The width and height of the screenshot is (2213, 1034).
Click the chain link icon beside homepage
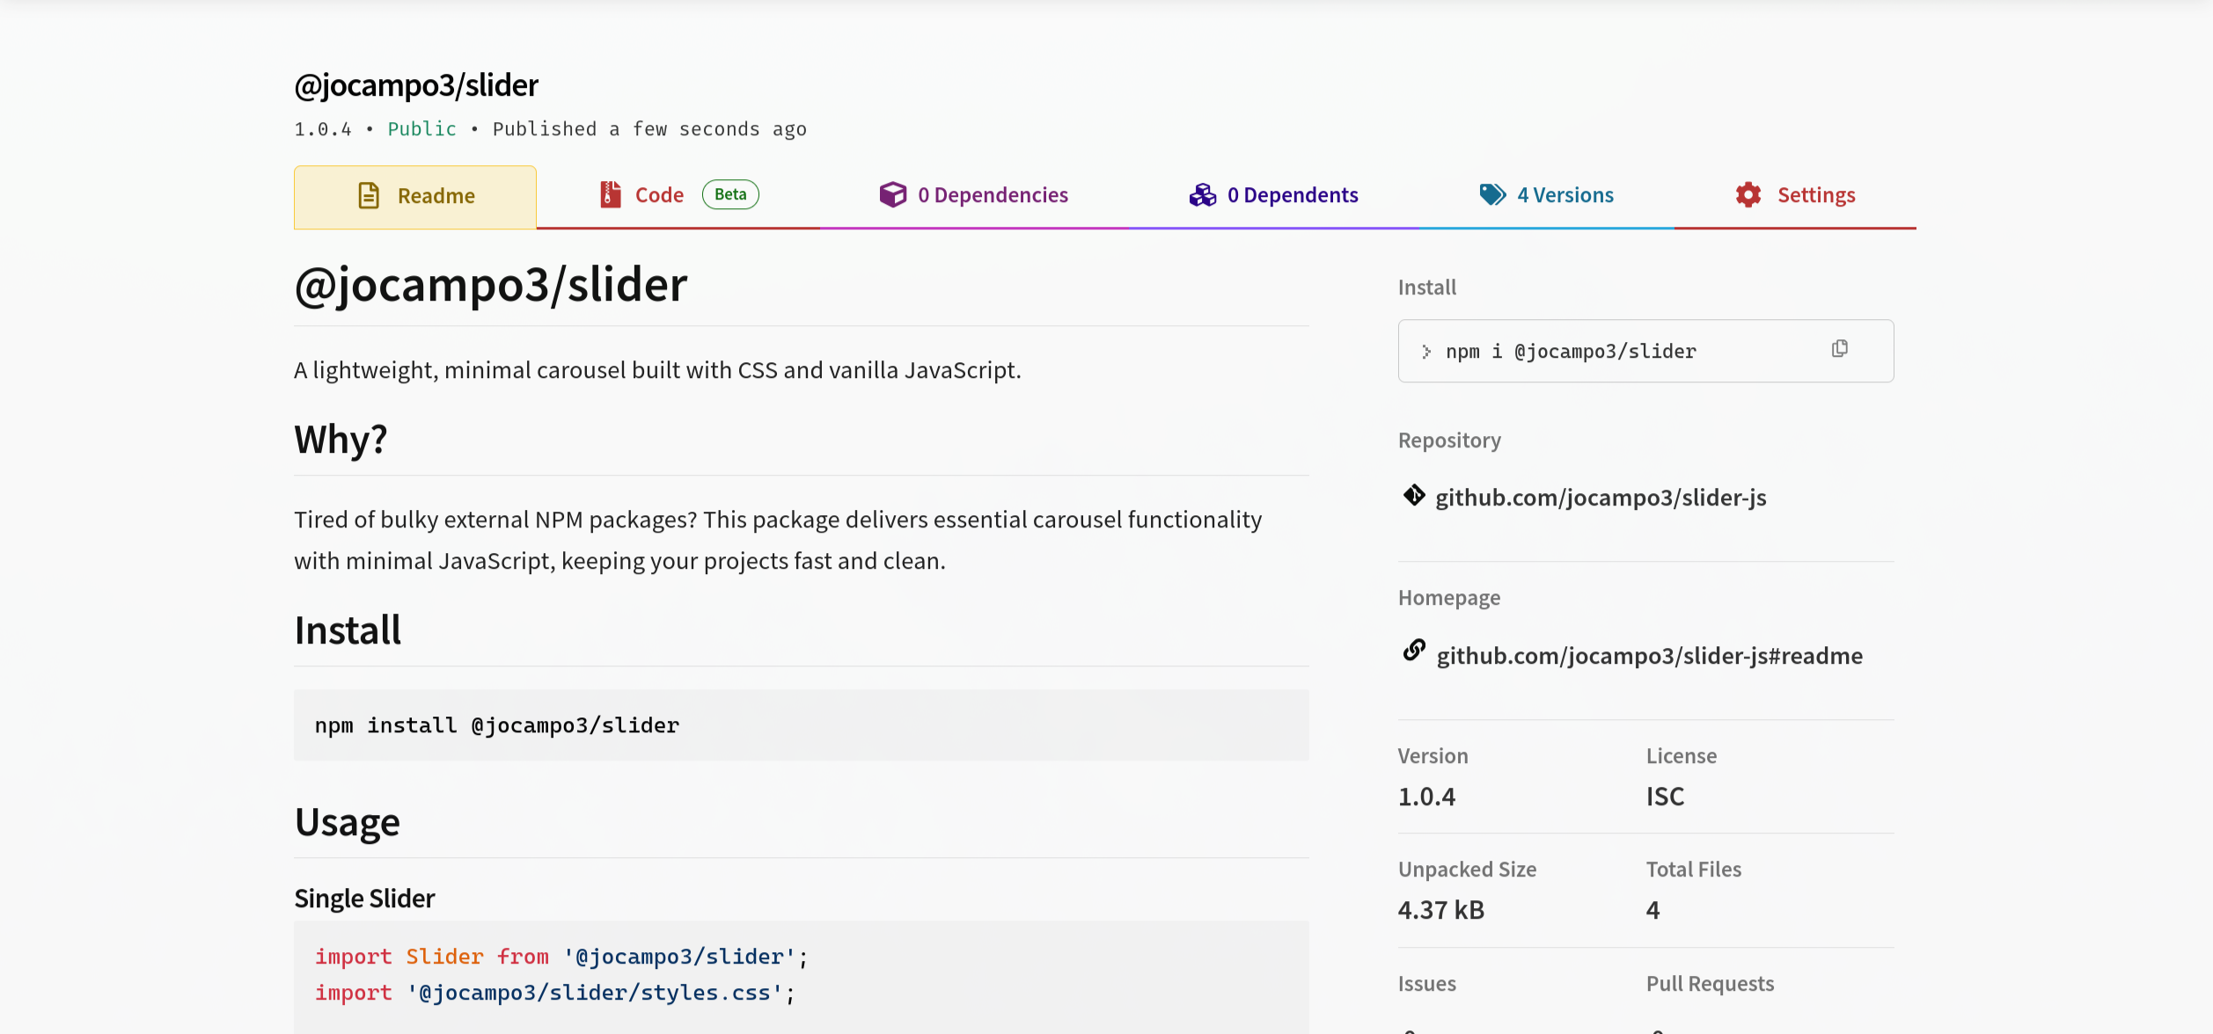tap(1413, 650)
